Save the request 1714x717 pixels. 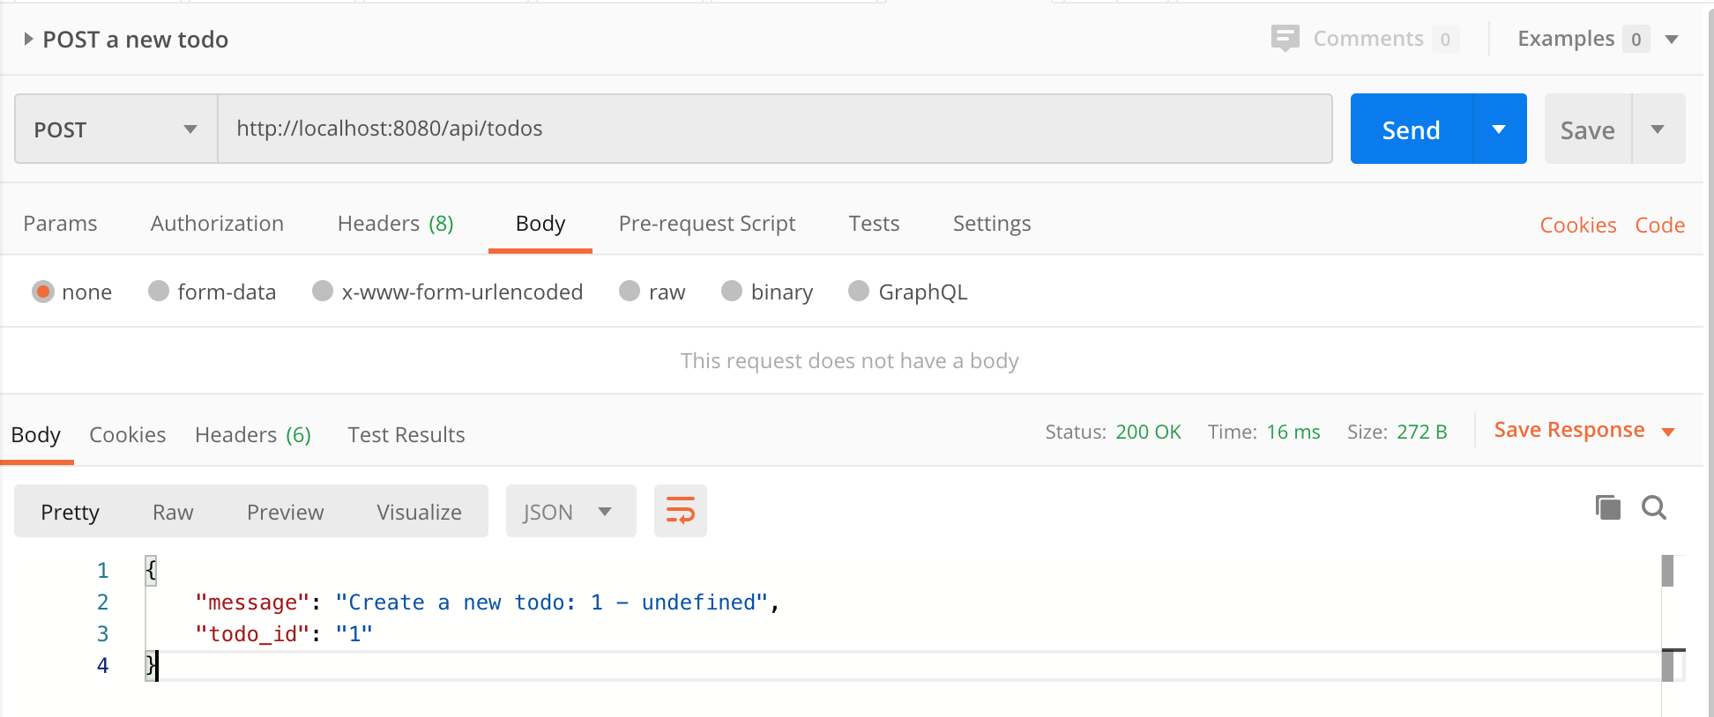click(1587, 129)
